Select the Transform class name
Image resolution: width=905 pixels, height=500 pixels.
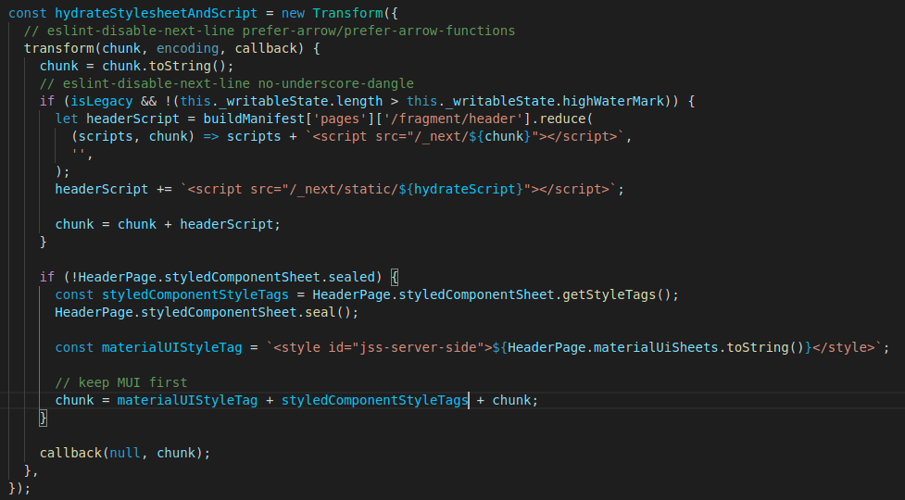pyautogui.click(x=347, y=13)
